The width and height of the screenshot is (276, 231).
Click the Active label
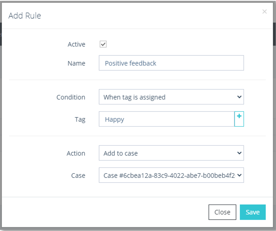click(x=76, y=44)
